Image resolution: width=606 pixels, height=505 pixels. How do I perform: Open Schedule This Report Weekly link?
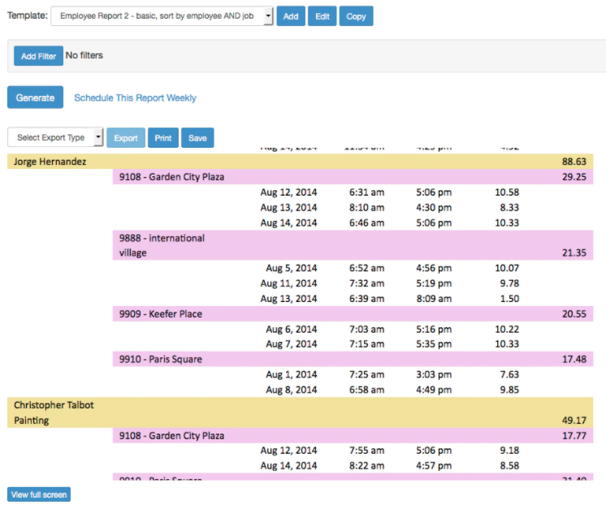click(135, 97)
